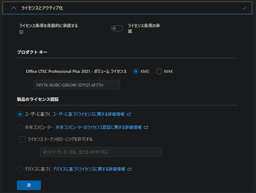Open デバイスに基づくライセンスに関する詳細情報 link
Image resolution: width=256 pixels, height=193 pixels.
pos(89,169)
